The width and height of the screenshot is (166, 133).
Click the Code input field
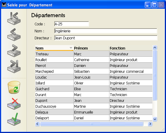tap(72, 24)
